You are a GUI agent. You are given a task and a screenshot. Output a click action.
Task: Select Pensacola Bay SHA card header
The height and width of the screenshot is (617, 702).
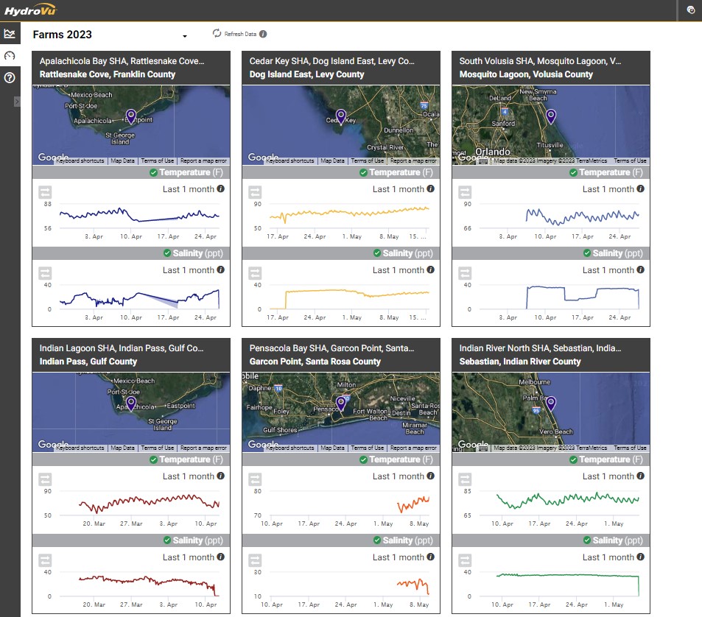(x=340, y=354)
